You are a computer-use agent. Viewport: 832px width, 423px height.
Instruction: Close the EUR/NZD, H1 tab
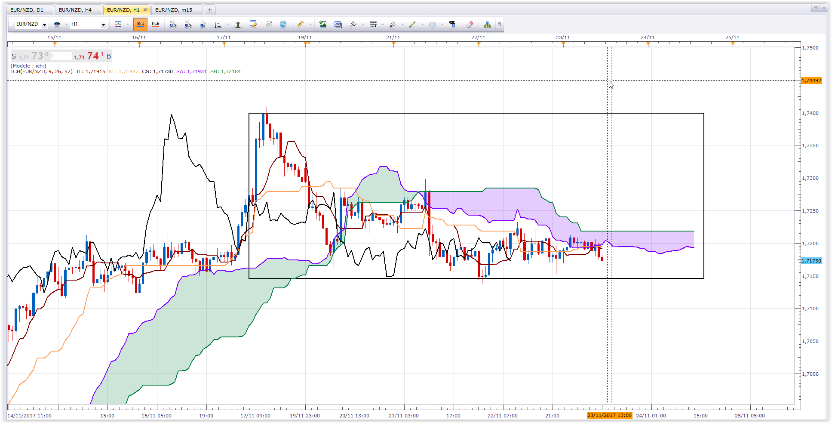pos(145,10)
